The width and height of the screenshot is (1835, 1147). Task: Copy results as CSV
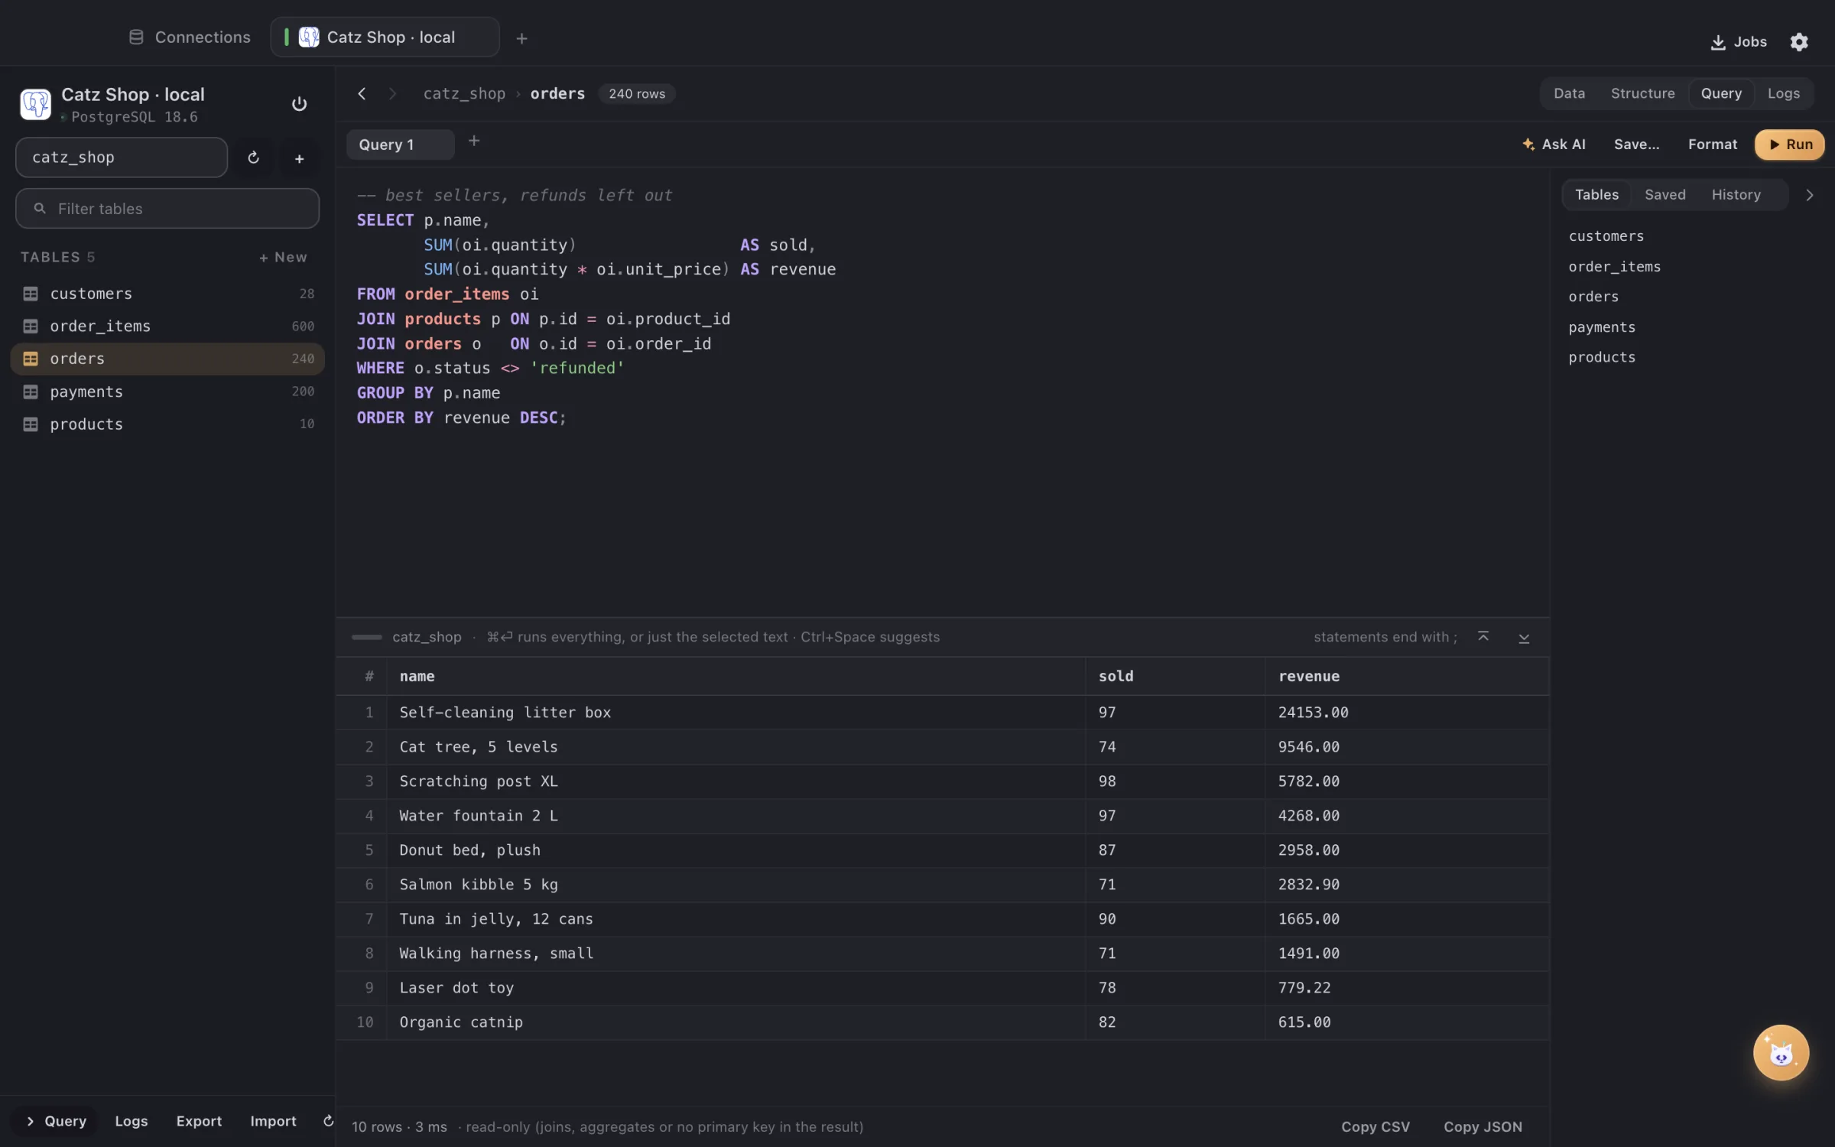(1375, 1126)
